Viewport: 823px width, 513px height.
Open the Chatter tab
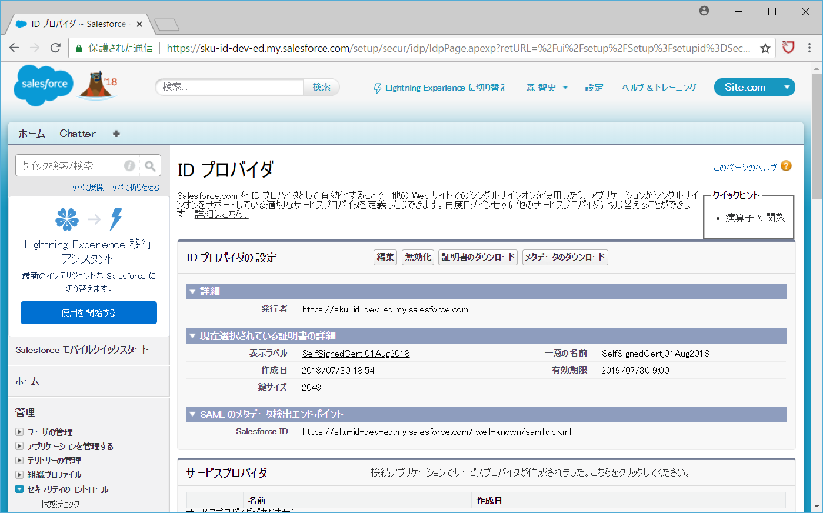[78, 134]
